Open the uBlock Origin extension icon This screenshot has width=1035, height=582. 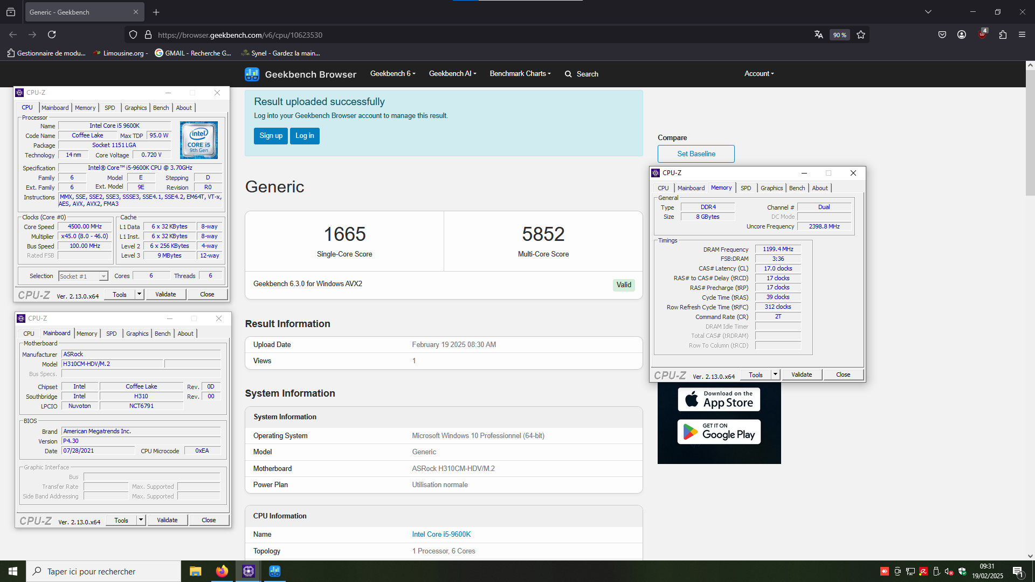point(982,34)
